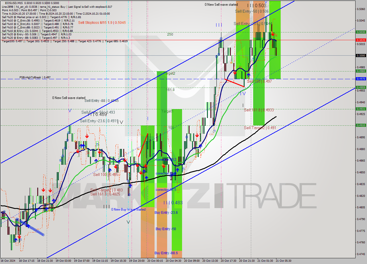Viewport: 367px width, 264px height.
Task: Select the 'Buy Entry -88.6' label
Action: (166, 253)
